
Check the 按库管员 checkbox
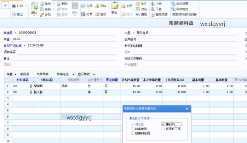click(x=132, y=129)
